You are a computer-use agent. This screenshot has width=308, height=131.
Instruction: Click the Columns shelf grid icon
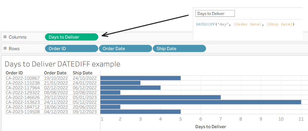click(5, 37)
